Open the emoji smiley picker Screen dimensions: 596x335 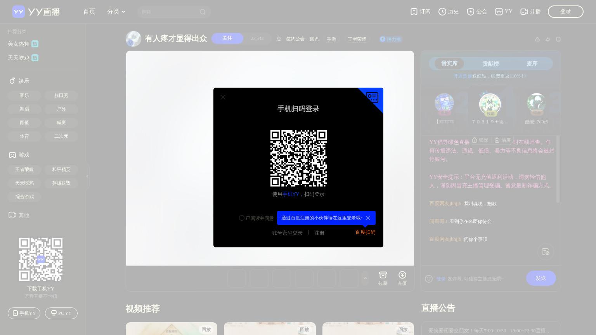[429, 278]
